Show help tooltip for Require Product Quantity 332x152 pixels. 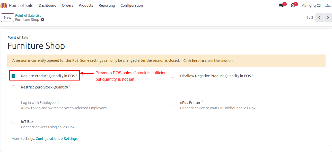coord(77,75)
